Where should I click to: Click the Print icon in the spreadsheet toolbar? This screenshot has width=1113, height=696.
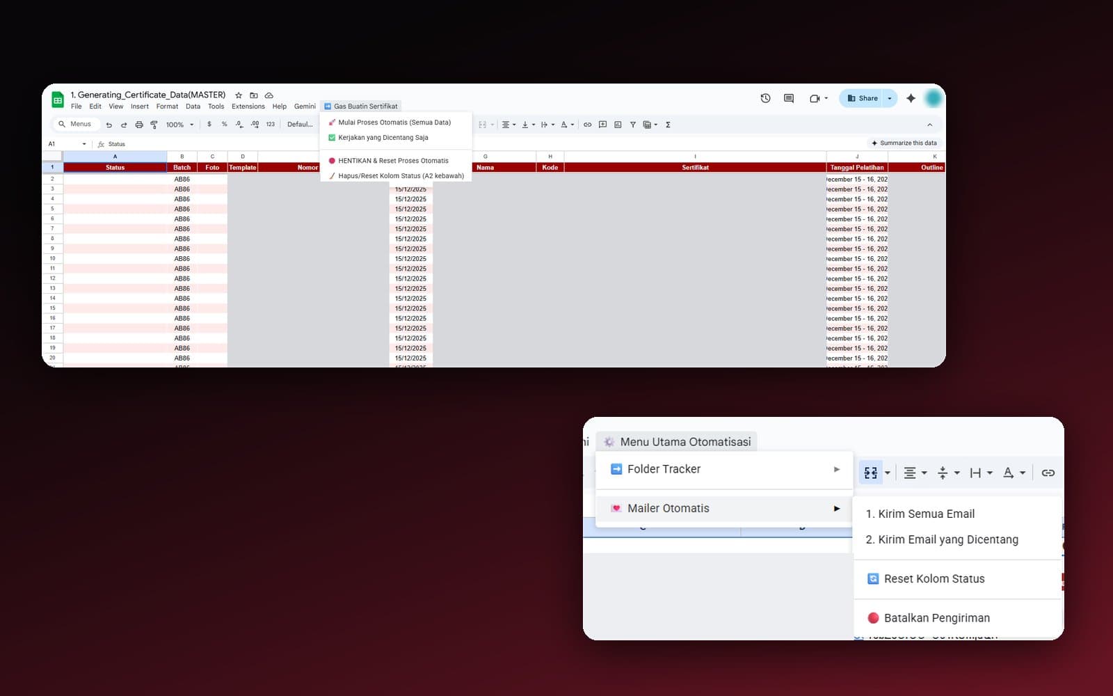click(x=139, y=125)
